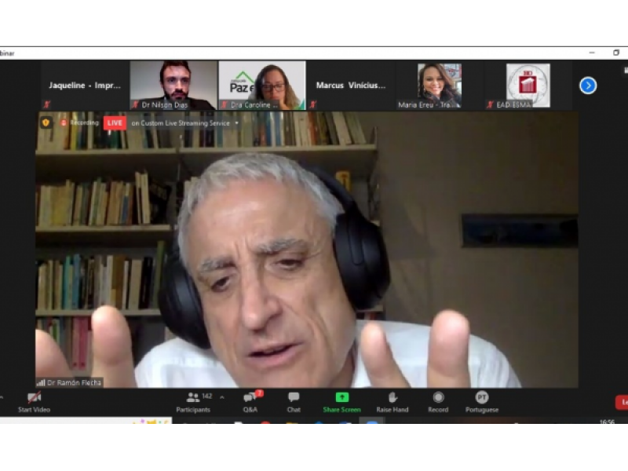
Task: Show more participants with the blue arrow
Action: tap(588, 86)
